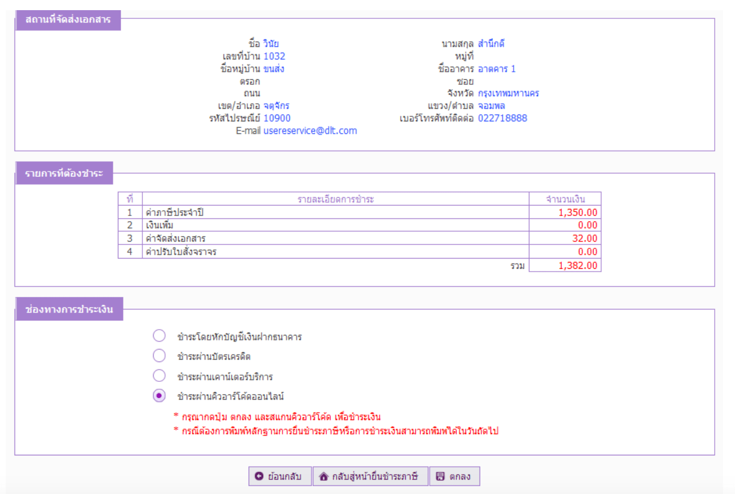Click the สถานที่จัดส่งเอกสาร section header

pyautogui.click(x=68, y=20)
